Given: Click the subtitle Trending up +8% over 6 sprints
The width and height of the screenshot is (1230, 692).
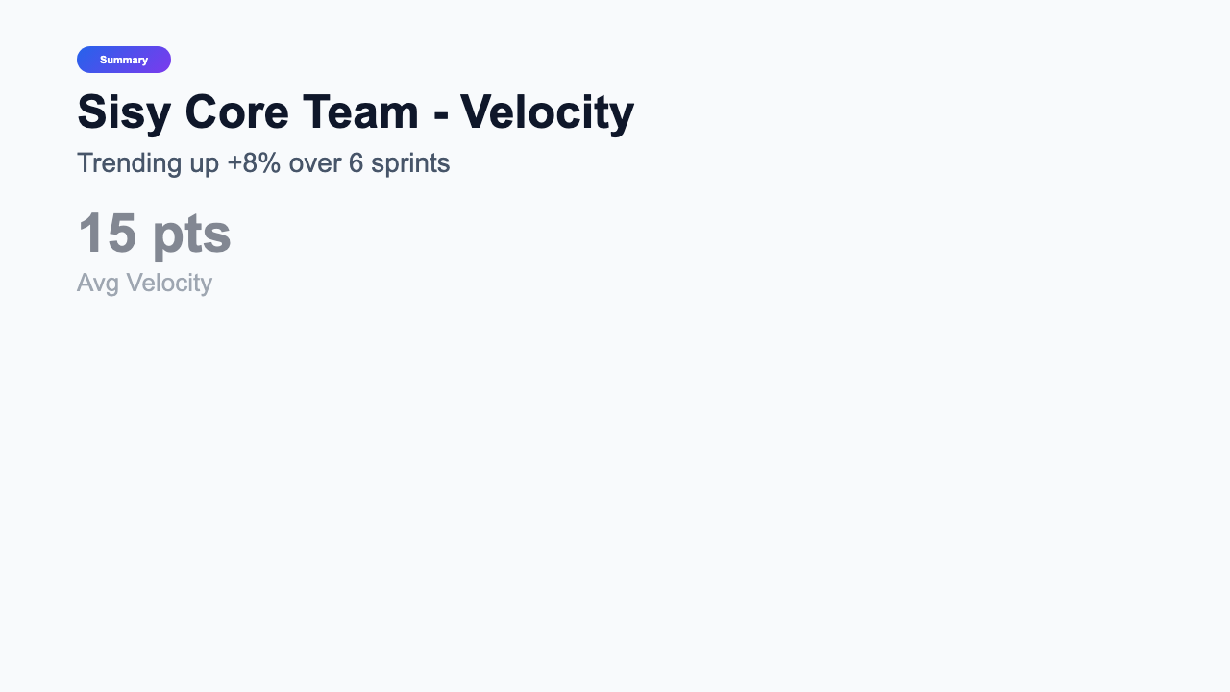Looking at the screenshot, I should (x=262, y=163).
